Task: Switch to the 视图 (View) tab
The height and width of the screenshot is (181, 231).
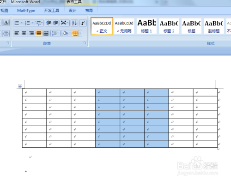Action: click(4, 11)
